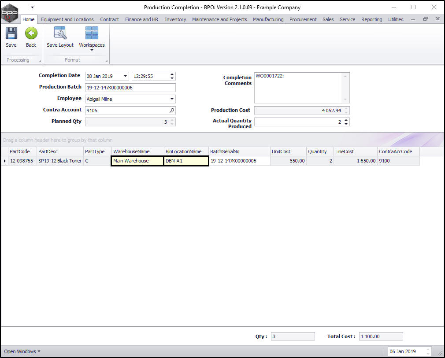Click the row indicator arrow of grid row
Image resolution: width=445 pixels, height=358 pixels.
(x=4, y=161)
